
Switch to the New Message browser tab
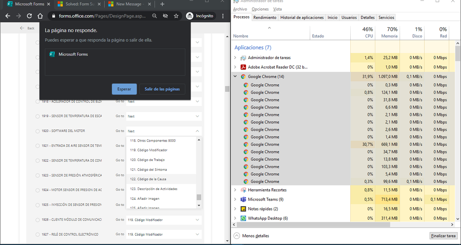tap(129, 4)
